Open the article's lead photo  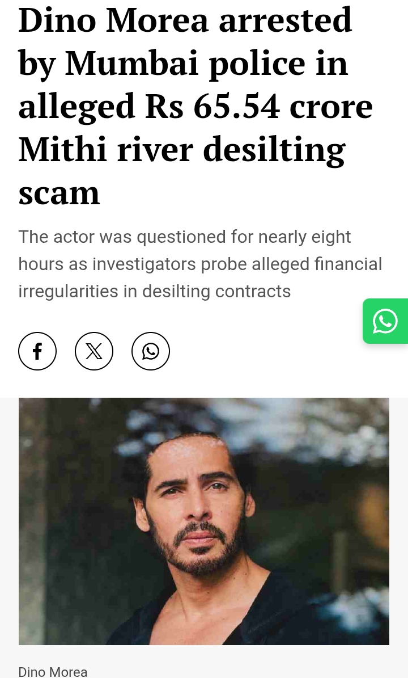[x=204, y=521]
